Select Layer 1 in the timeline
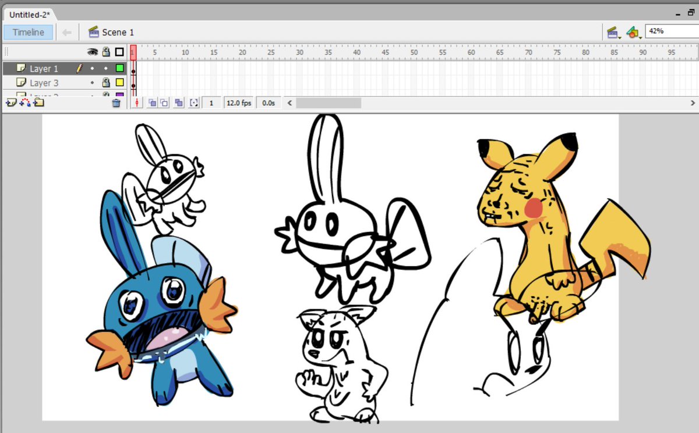Viewport: 699px width, 433px height. [64, 69]
